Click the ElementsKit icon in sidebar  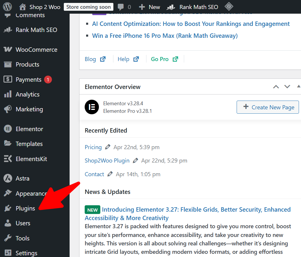[8, 159]
